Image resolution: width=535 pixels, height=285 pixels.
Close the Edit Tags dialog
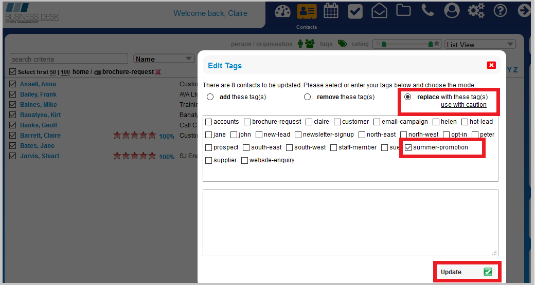coord(491,65)
